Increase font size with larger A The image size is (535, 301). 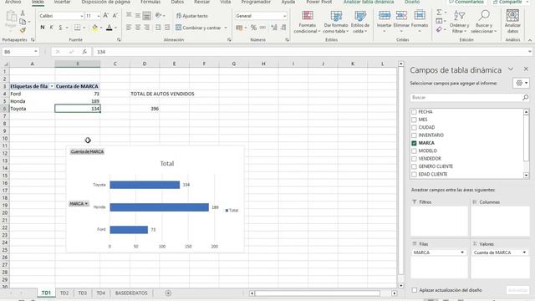[x=106, y=16]
